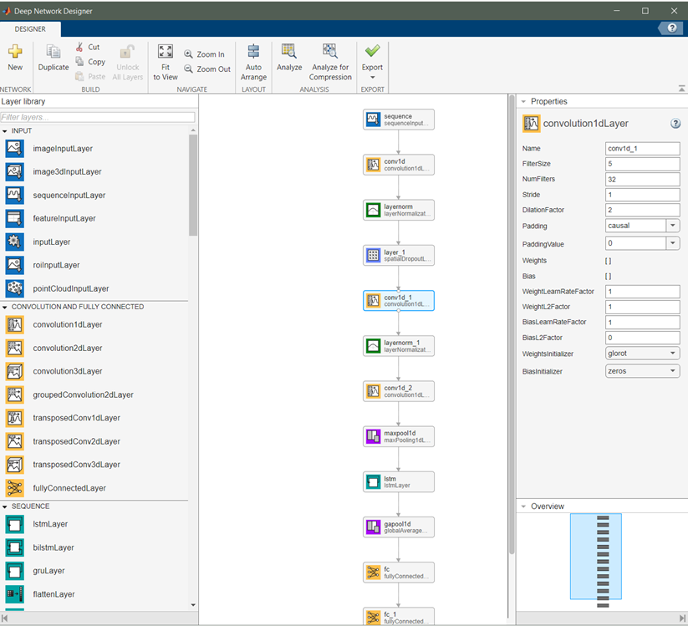Viewport: 688px width, 626px height.
Task: Click the Duplicate icon in Build
Action: (x=54, y=51)
